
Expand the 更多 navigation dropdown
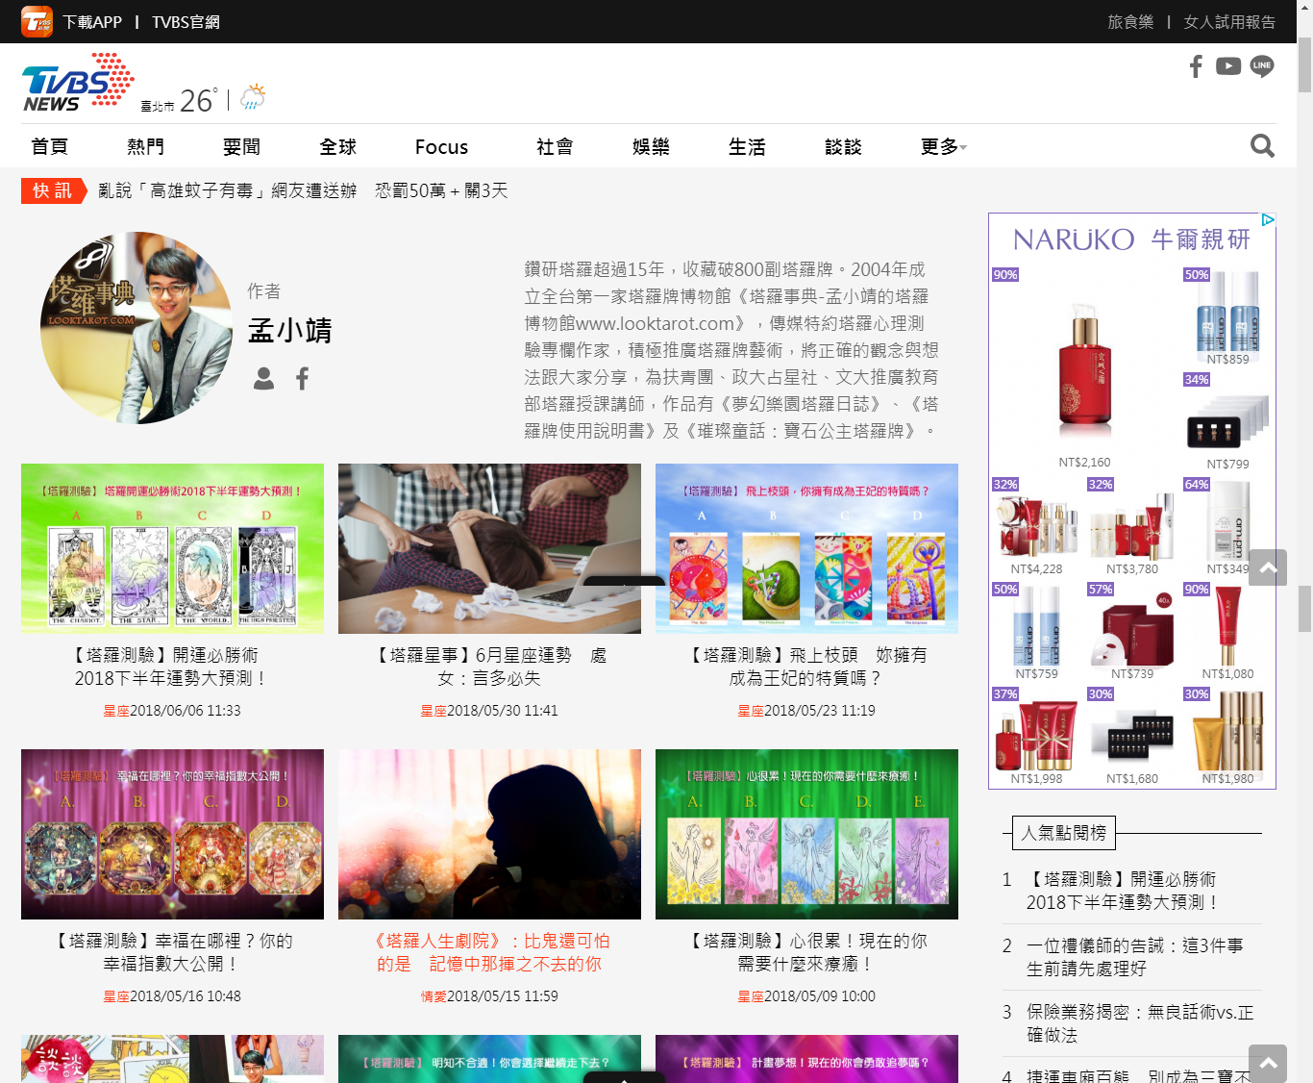tap(944, 147)
